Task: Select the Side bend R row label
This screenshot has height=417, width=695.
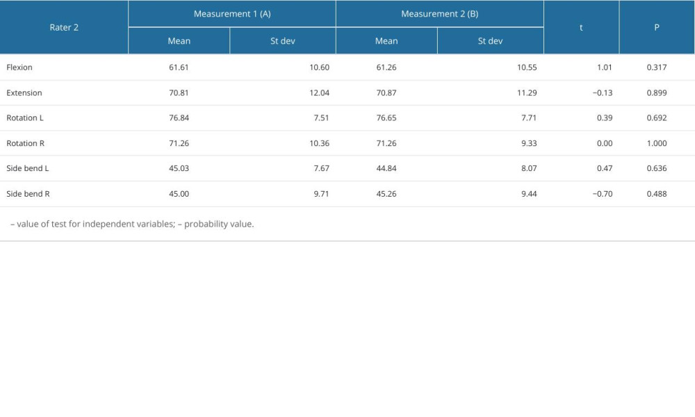Action: tap(28, 194)
